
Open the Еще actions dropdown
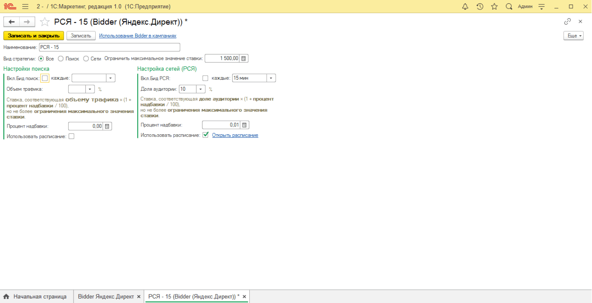point(573,36)
